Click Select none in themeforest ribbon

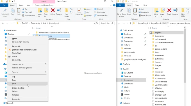[99, 12]
